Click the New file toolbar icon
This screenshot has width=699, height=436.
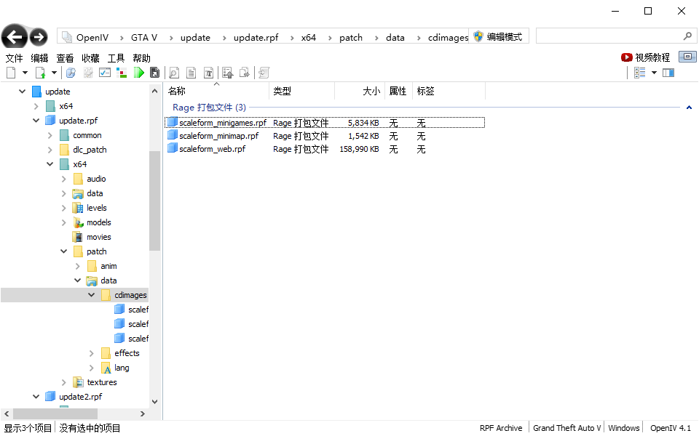11,73
